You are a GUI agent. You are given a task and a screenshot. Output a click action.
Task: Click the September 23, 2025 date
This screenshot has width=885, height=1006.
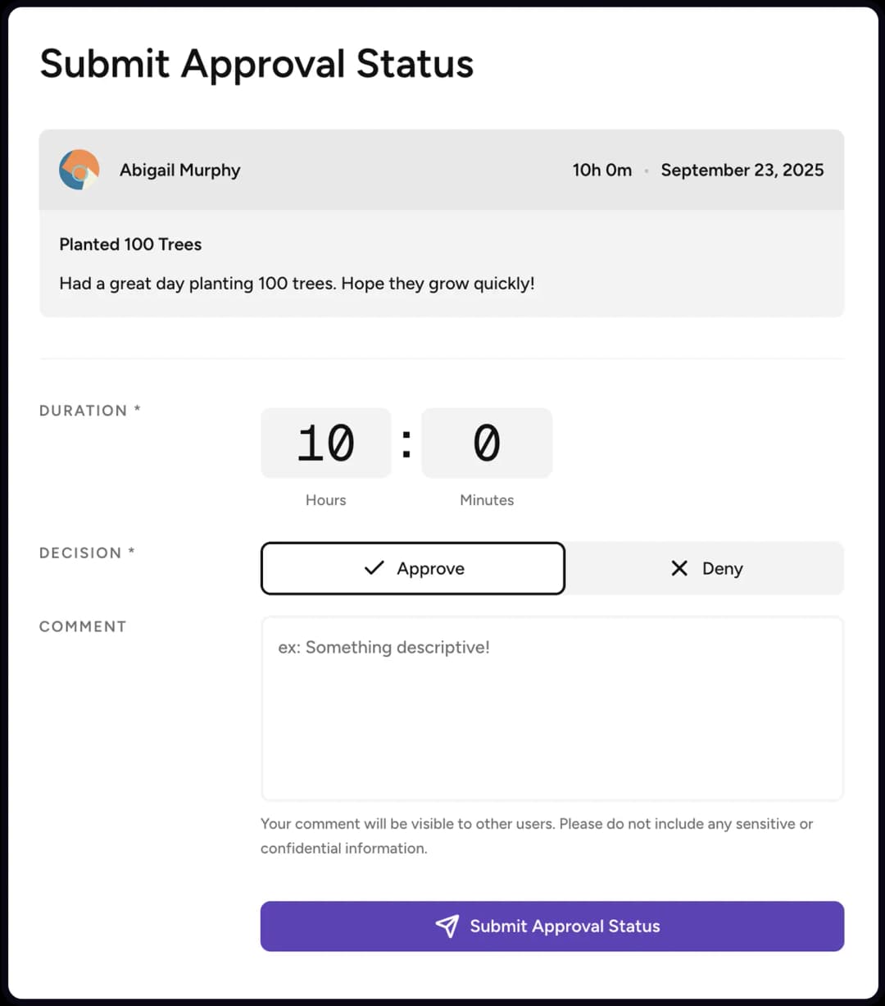click(742, 170)
